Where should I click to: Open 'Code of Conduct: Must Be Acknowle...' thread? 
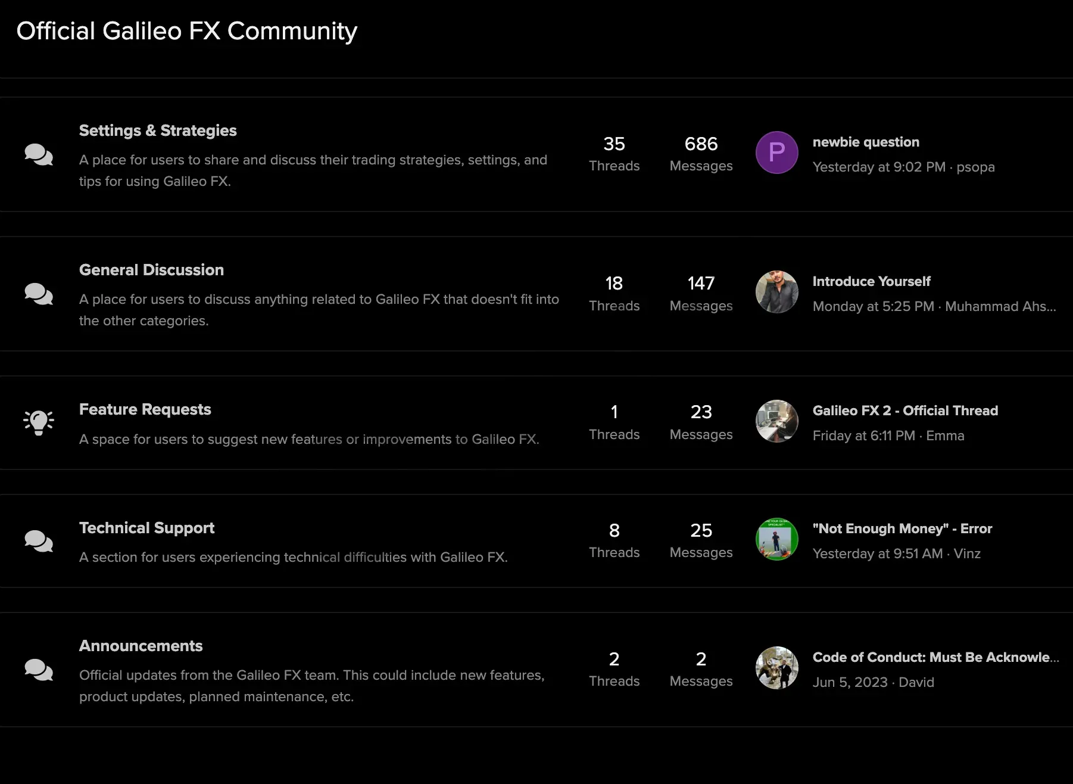(x=935, y=657)
